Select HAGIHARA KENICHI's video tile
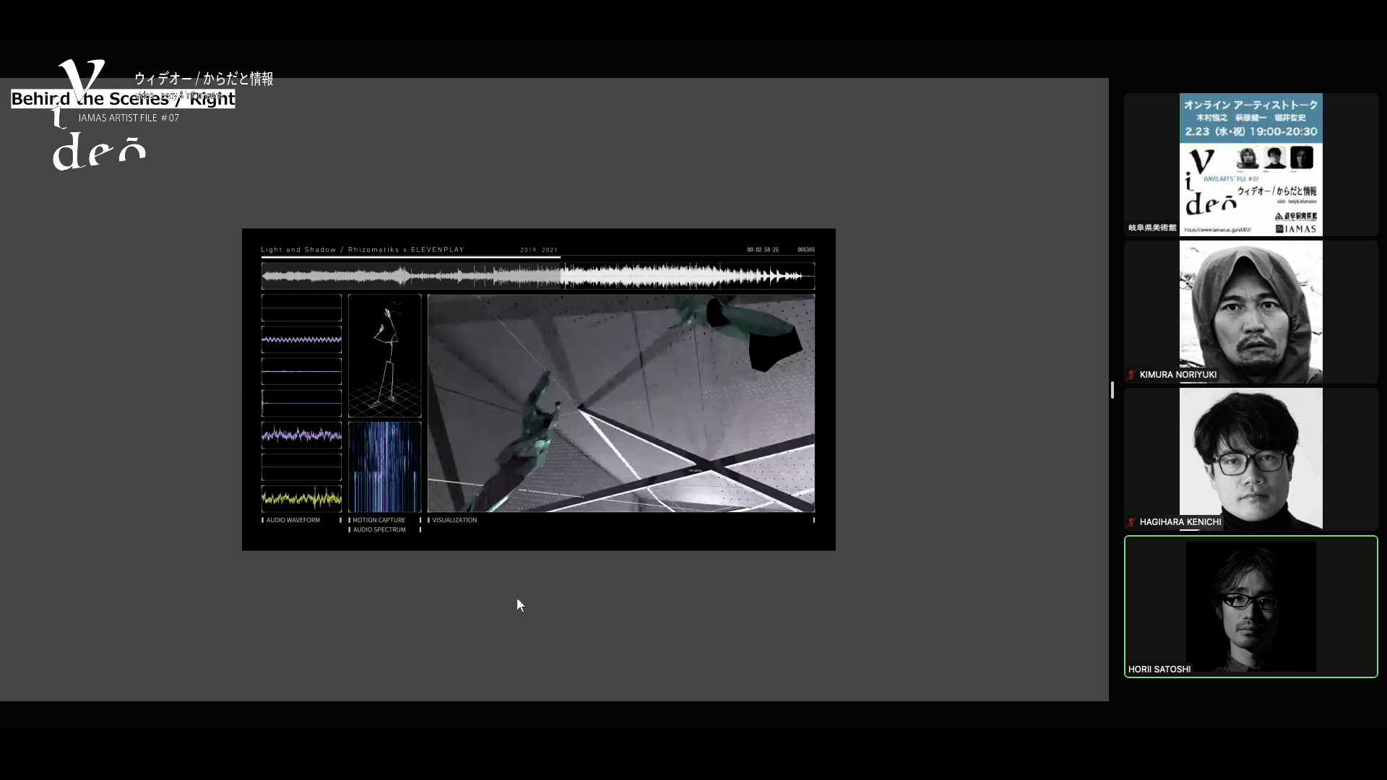Image resolution: width=1387 pixels, height=780 pixels. coord(1250,459)
